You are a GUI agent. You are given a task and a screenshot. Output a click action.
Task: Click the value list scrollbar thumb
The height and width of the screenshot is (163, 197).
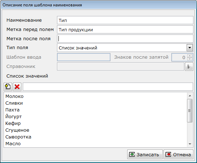[x=190, y=111]
